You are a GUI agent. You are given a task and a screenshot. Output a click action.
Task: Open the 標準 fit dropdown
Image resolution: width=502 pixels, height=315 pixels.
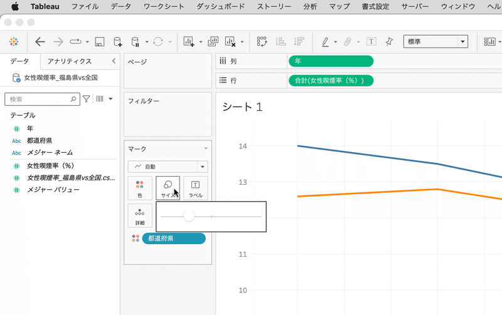pyautogui.click(x=435, y=41)
